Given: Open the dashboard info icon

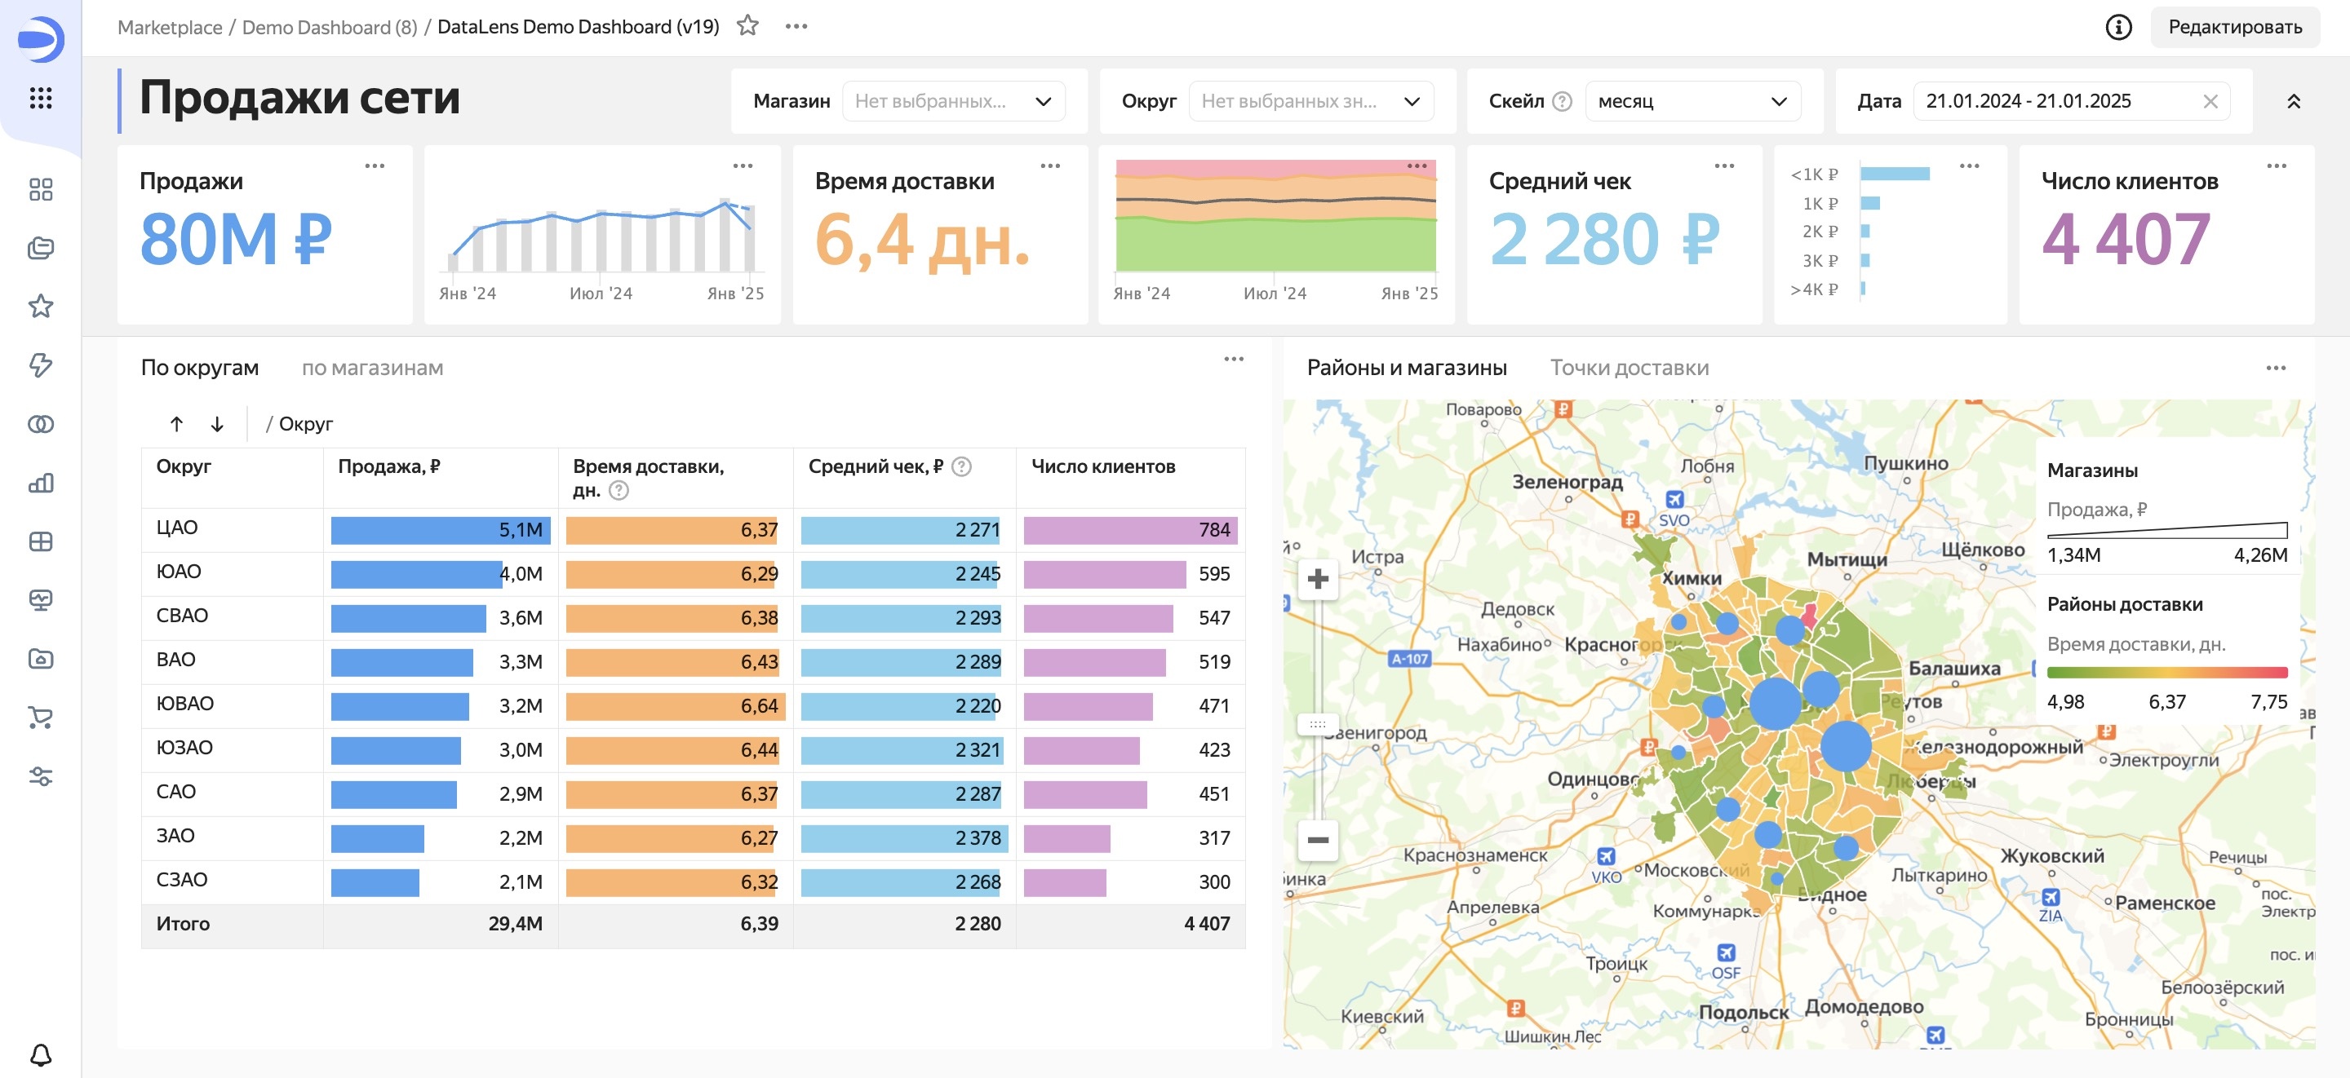Looking at the screenshot, I should (x=2117, y=26).
